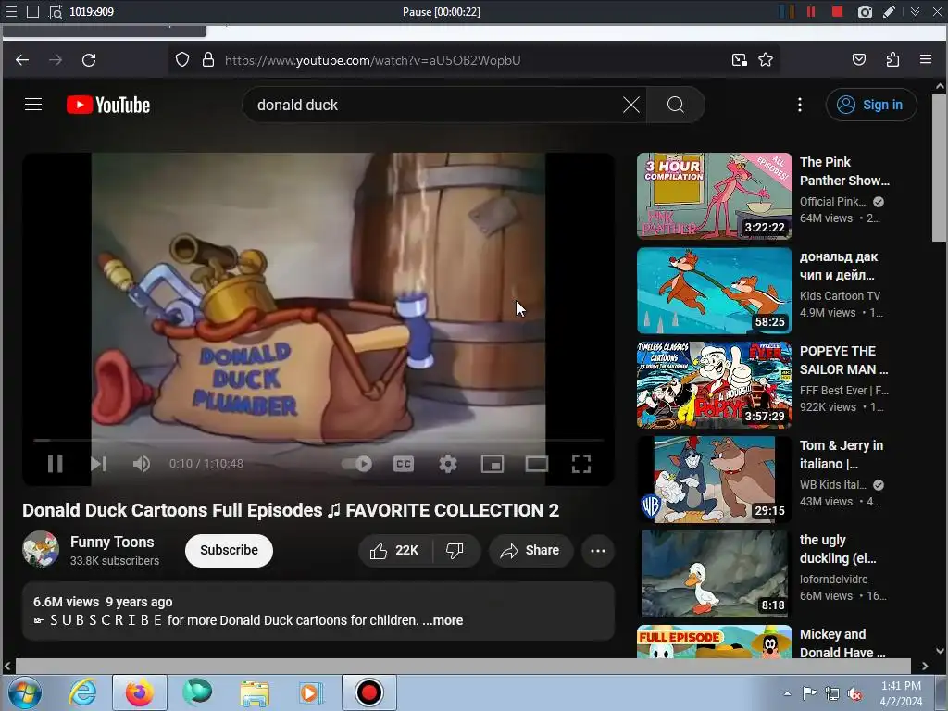This screenshot has height=711, width=948.
Task: Click the horizontal scrollbar right arrow
Action: point(925,666)
